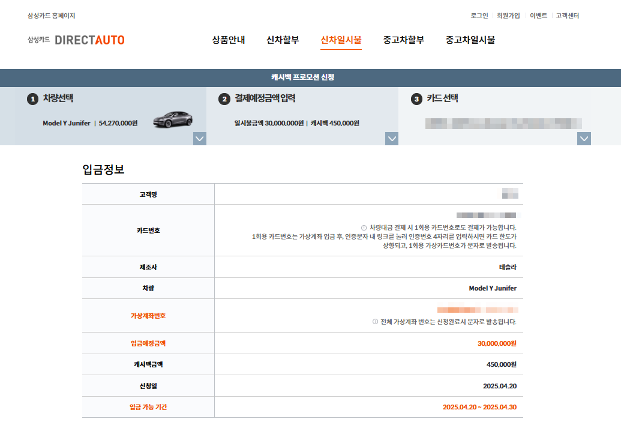
Task: Select the 신차할부 menu item
Action: (x=283, y=40)
